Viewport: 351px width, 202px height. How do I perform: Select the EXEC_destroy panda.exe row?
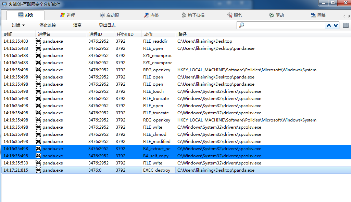click(x=156, y=170)
